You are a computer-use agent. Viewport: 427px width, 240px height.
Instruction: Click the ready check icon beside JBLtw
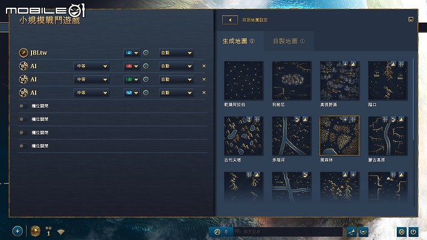point(23,53)
